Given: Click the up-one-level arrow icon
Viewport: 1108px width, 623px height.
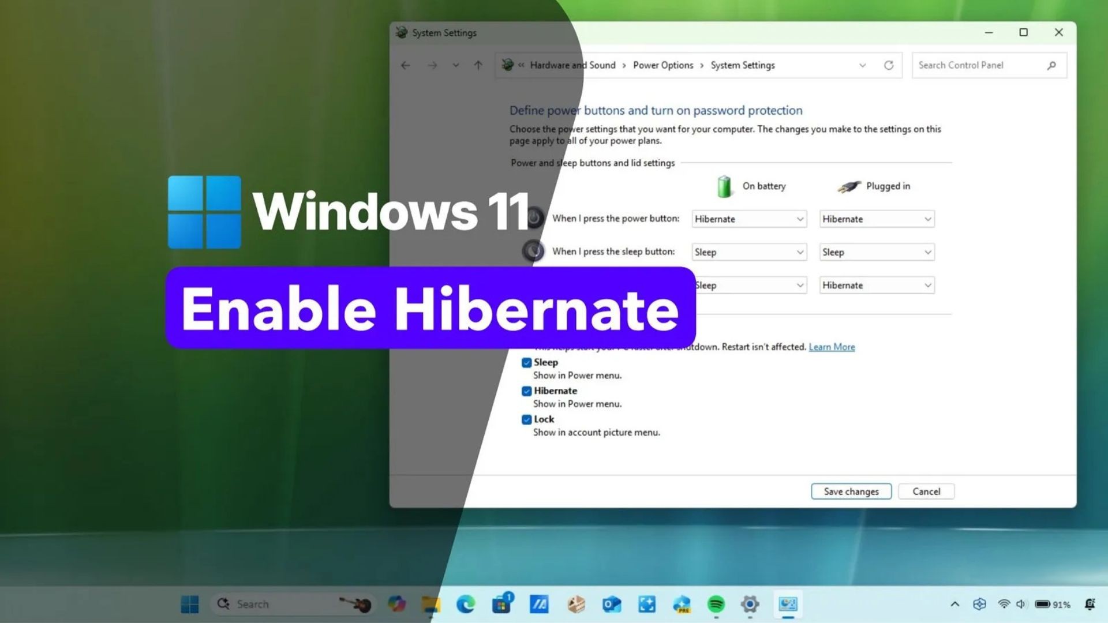Looking at the screenshot, I should click(x=478, y=65).
